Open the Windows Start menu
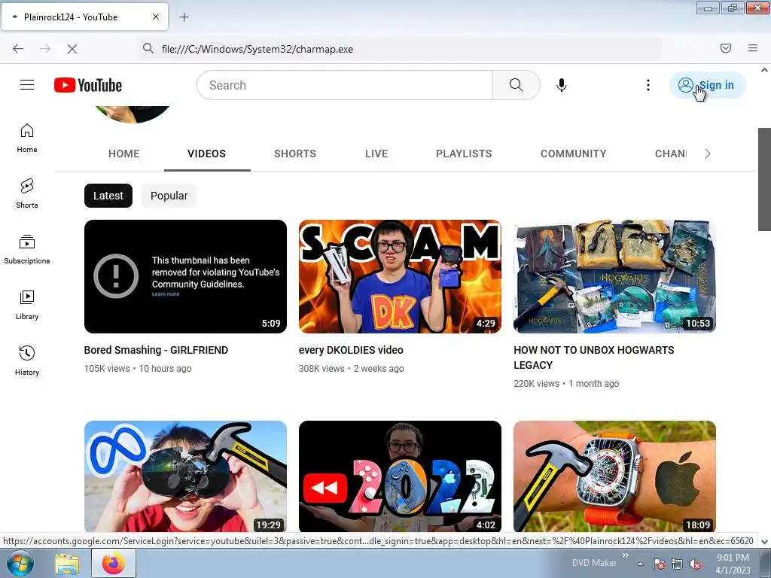 (20, 563)
